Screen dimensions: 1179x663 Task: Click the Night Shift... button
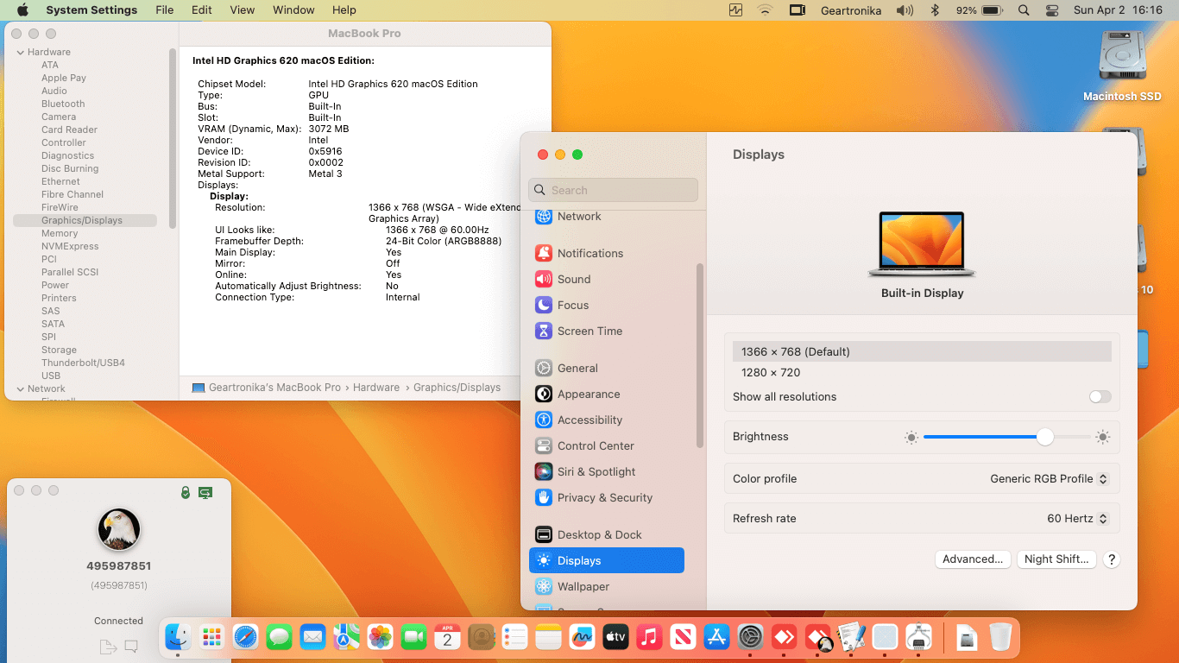coord(1056,559)
